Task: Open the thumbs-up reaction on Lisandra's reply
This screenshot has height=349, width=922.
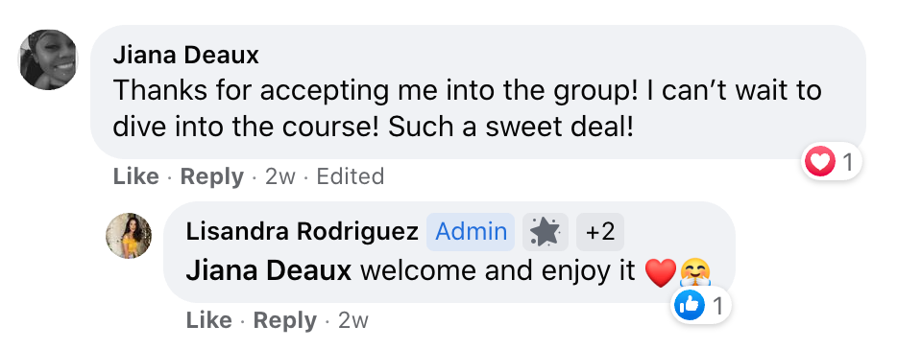Action: (x=690, y=305)
